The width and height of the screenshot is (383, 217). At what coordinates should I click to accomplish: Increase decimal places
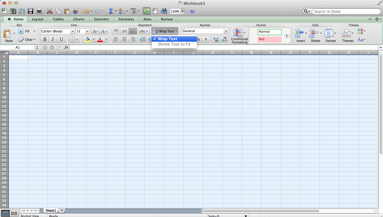click(x=215, y=39)
